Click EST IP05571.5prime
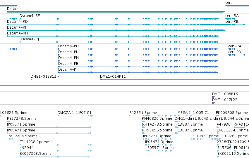The height and width of the screenshot is (158, 249). click(21, 124)
